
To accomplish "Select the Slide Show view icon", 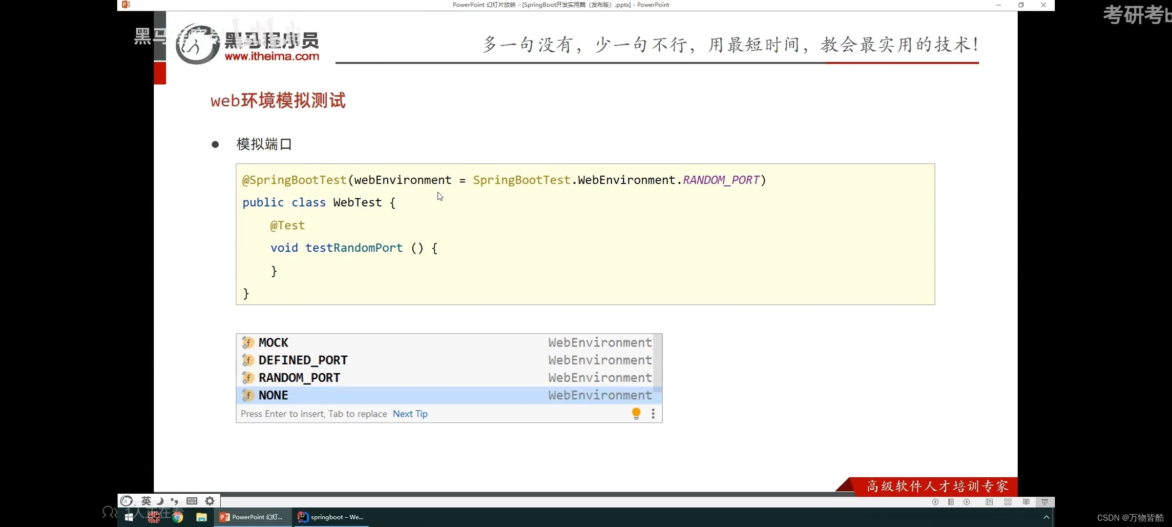I will (x=1045, y=502).
